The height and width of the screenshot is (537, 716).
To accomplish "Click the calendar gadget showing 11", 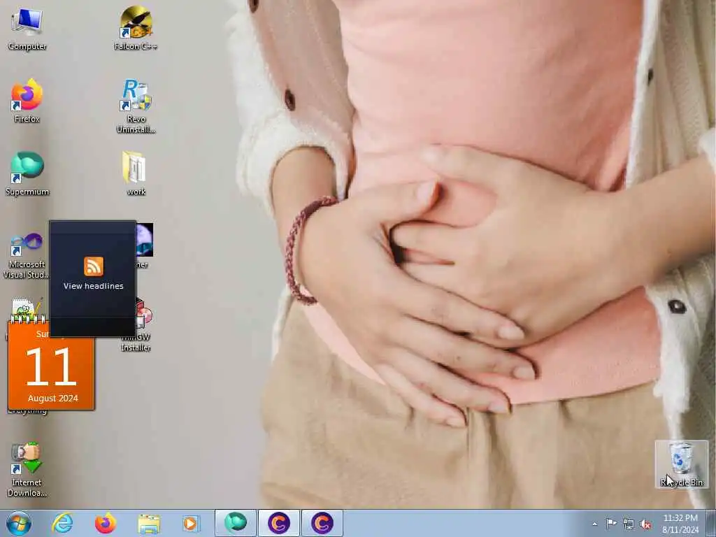I will [x=52, y=365].
